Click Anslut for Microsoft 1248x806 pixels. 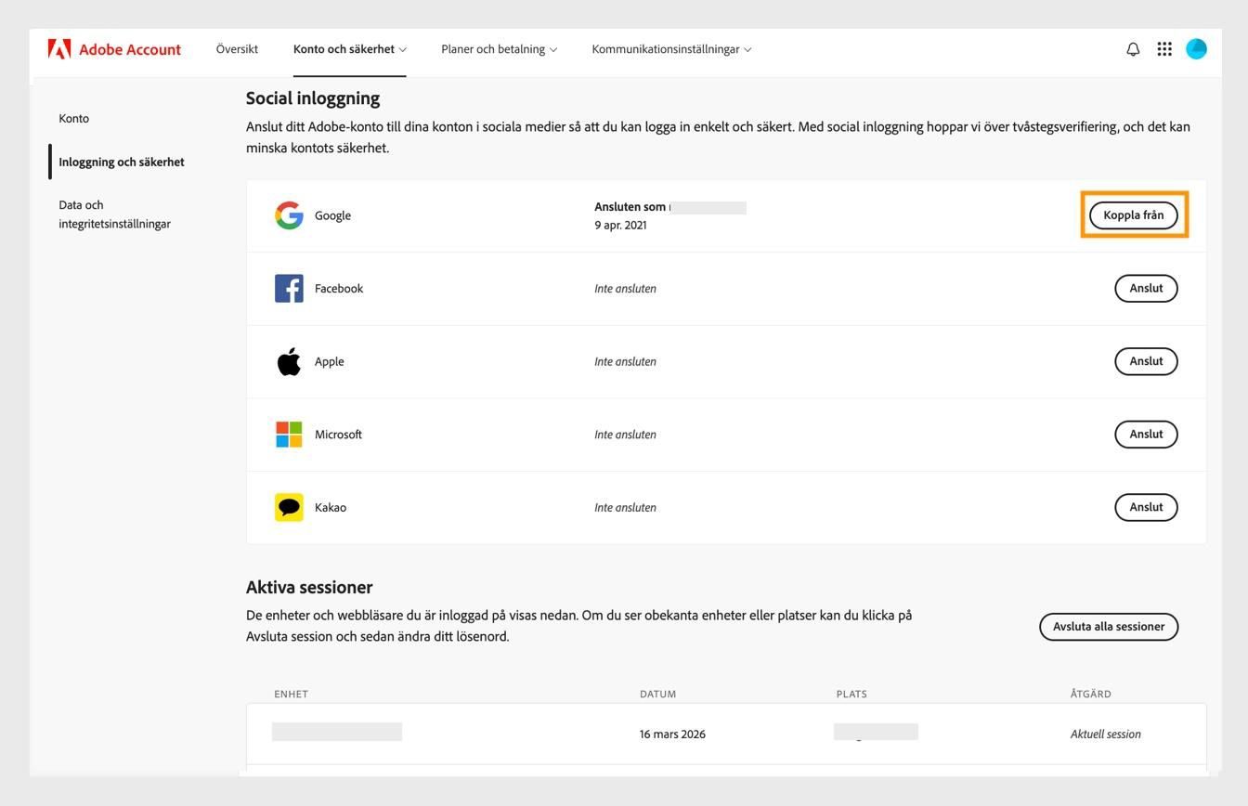tap(1146, 434)
